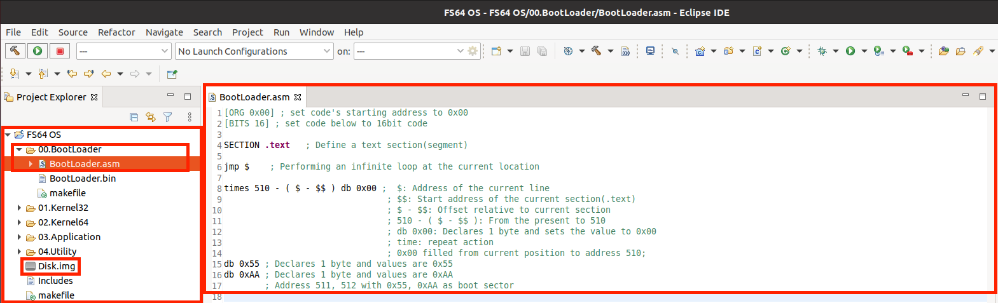This screenshot has height=303, width=998.
Task: Click the Profile run icon
Action: pyautogui.click(x=879, y=51)
